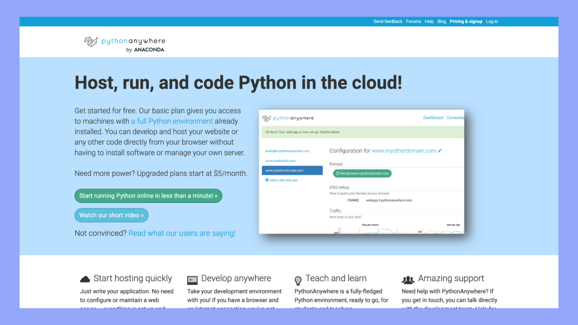Open Pricing & signup page
578x325 pixels.
click(466, 21)
